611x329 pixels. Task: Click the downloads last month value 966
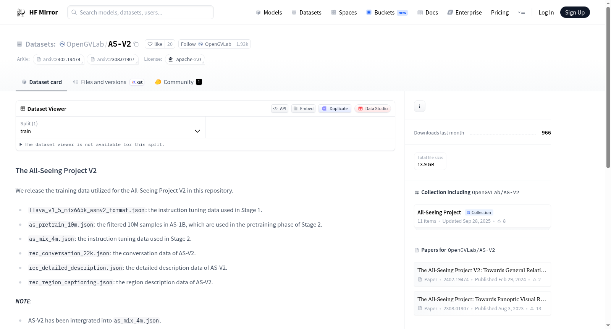tap(546, 133)
